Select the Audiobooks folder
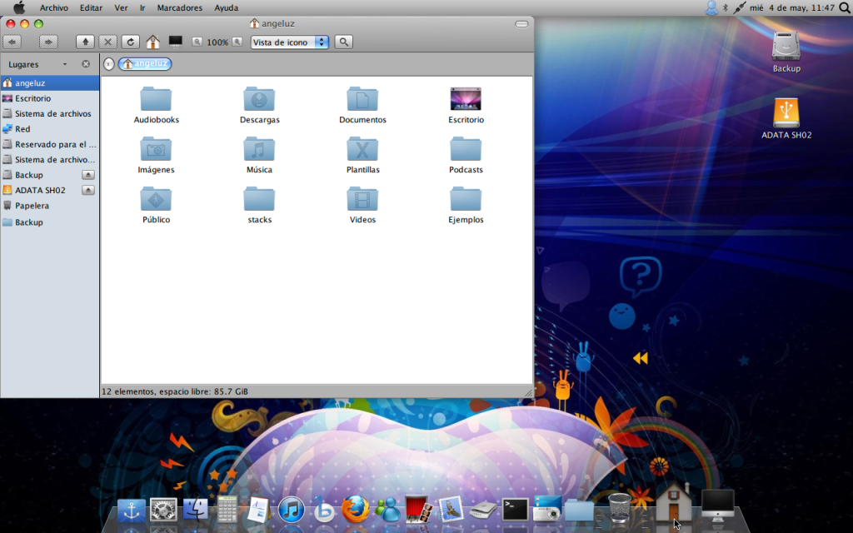This screenshot has height=533, width=853. (156, 106)
